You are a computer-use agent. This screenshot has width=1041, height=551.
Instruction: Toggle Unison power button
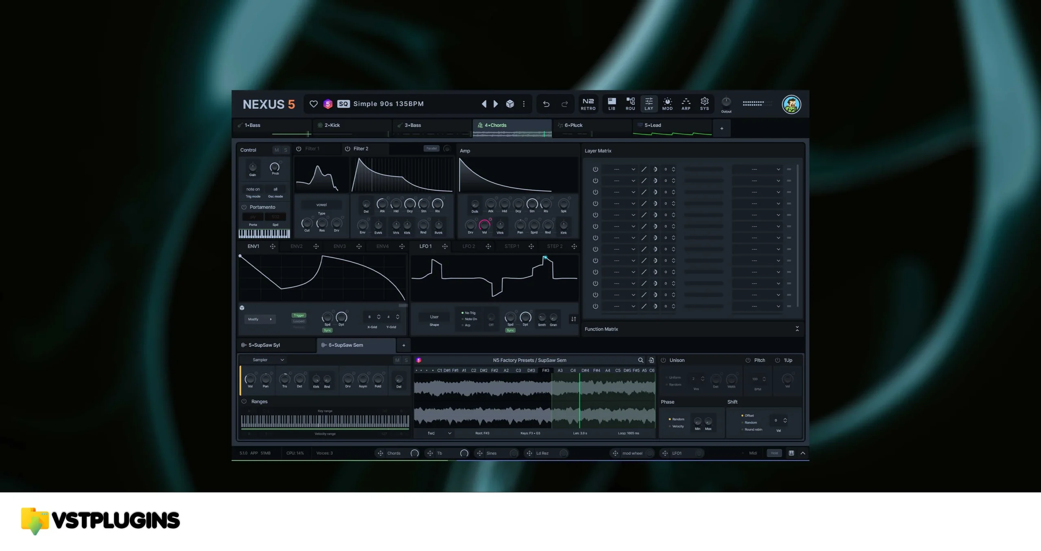pyautogui.click(x=663, y=360)
